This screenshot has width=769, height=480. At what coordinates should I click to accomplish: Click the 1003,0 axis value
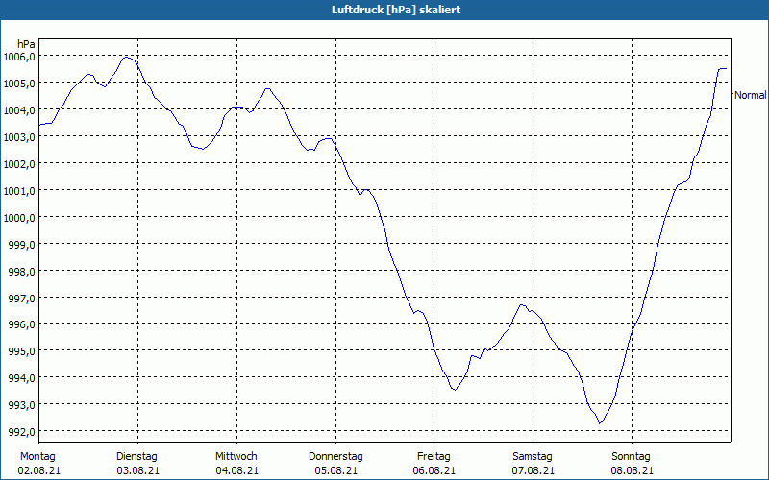[x=19, y=137]
